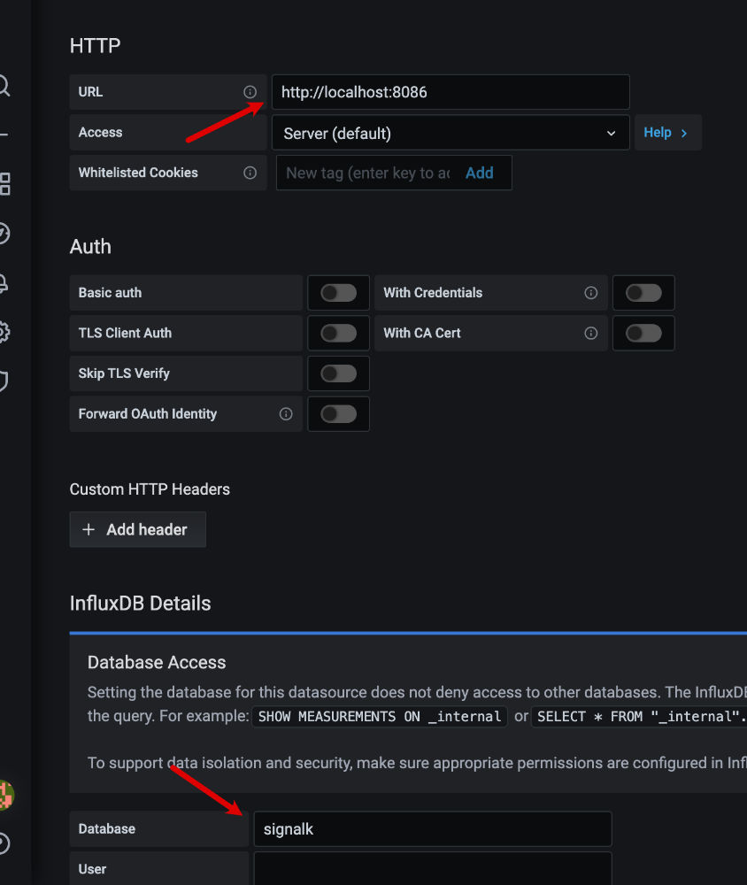Open the Access dropdown showing Server (default)
Screen dimensions: 747x885
click(x=450, y=133)
